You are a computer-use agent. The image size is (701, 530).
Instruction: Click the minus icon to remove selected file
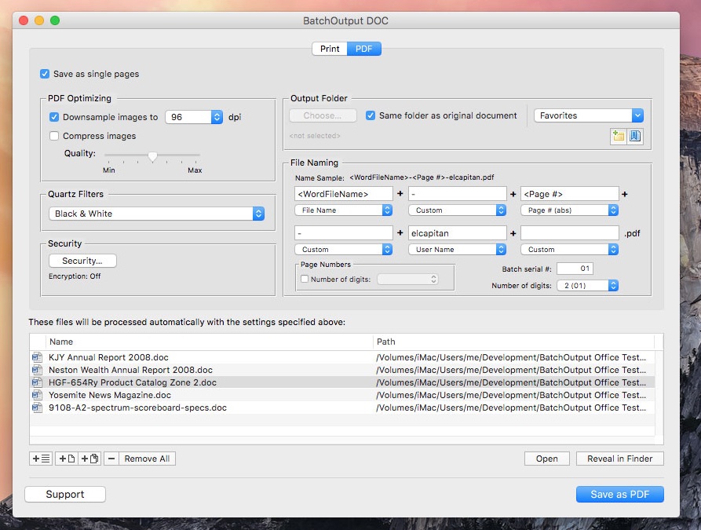pos(111,459)
